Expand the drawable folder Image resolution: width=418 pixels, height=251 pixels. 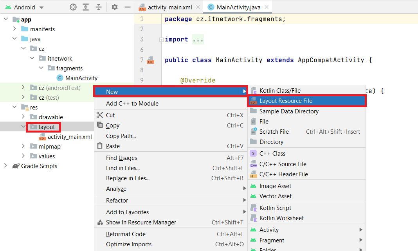click(x=23, y=117)
